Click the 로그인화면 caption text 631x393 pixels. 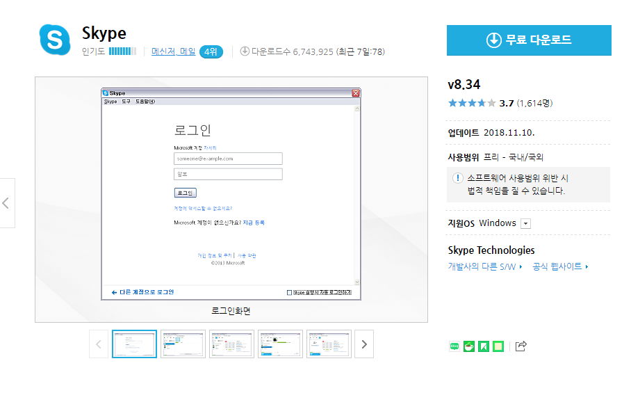(x=231, y=311)
